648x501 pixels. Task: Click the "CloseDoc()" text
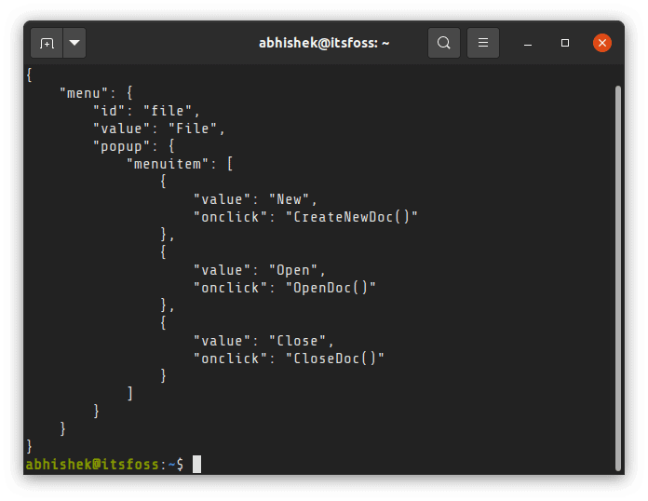pos(335,359)
